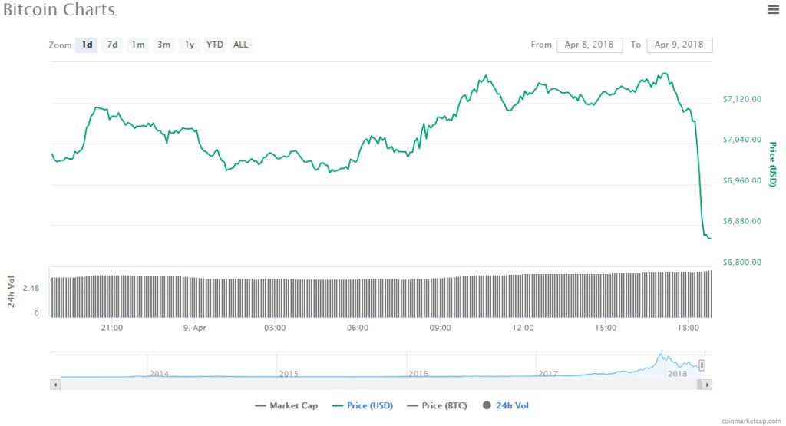This screenshot has height=426, width=786.
Task: Set zoom range to 1m
Action: coord(138,45)
